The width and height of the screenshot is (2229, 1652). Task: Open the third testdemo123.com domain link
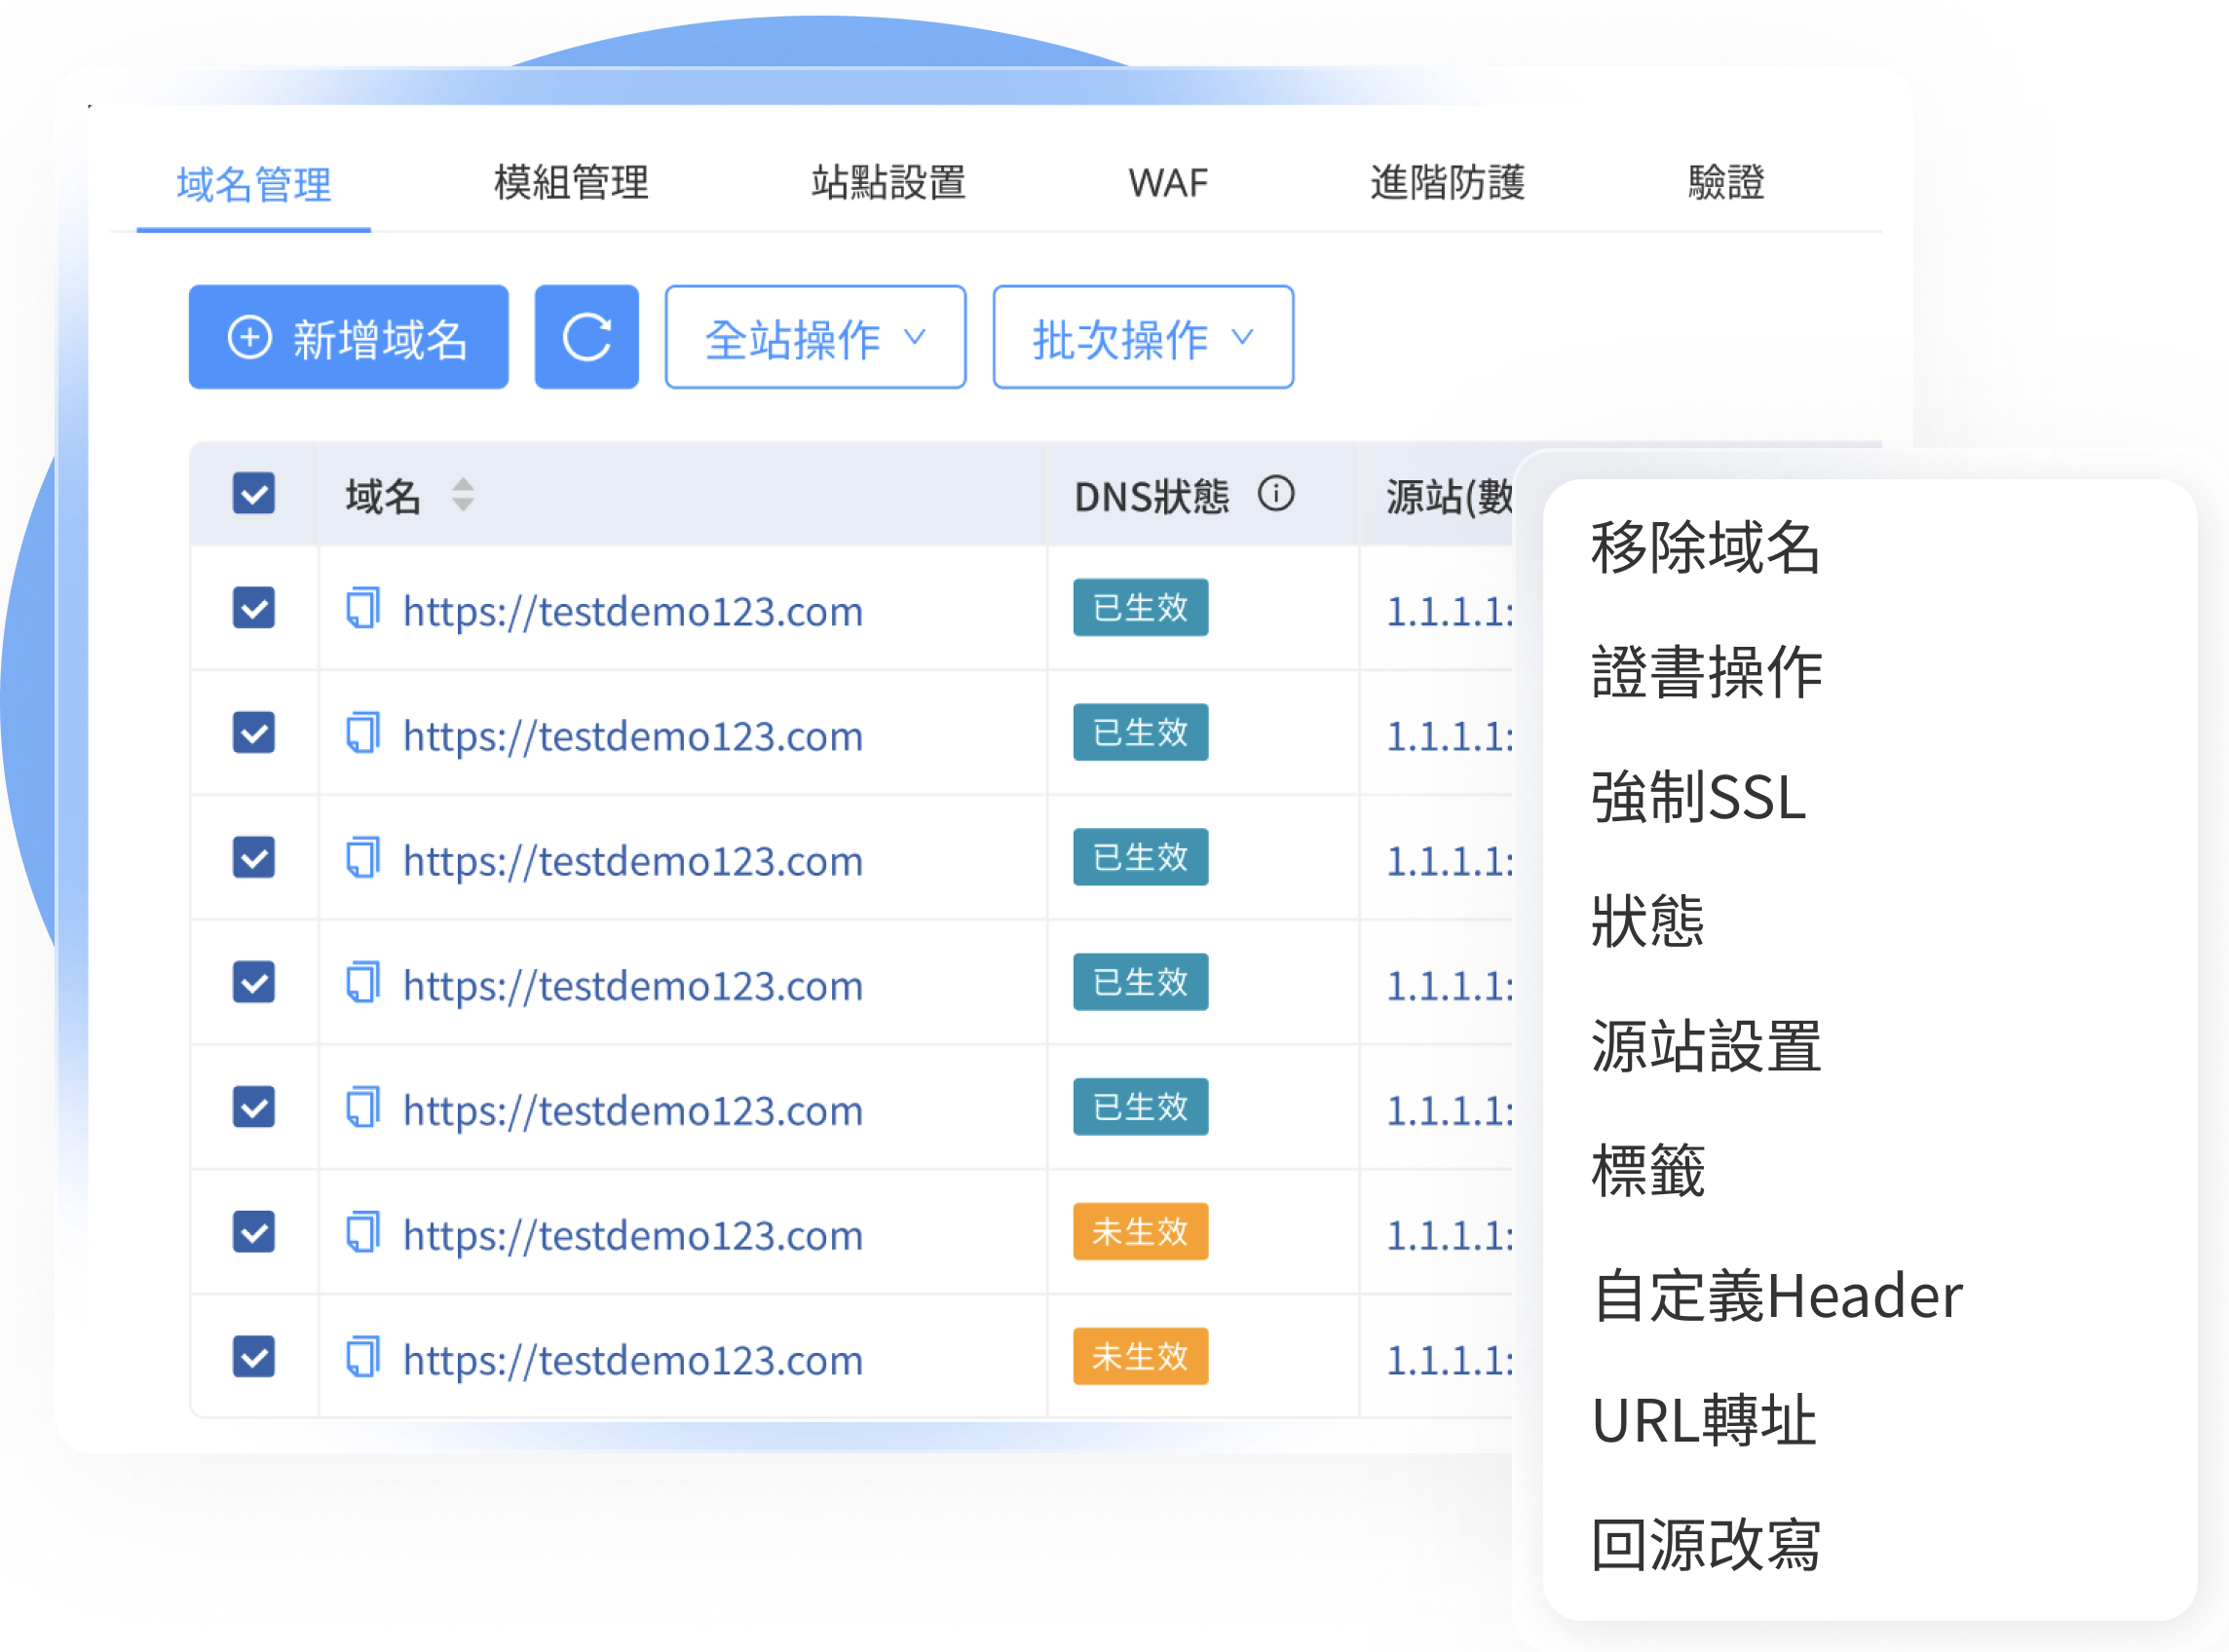coord(632,861)
